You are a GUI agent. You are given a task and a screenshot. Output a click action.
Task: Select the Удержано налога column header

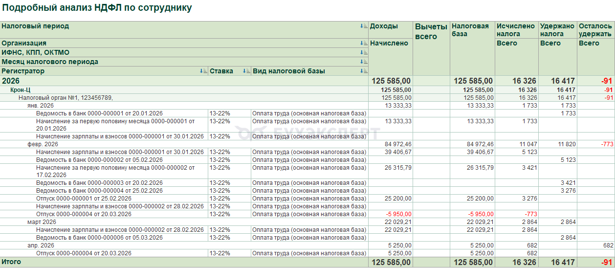pyautogui.click(x=557, y=30)
